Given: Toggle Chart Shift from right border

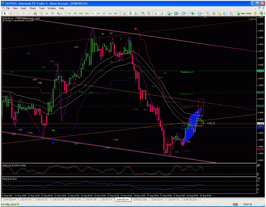Looking at the screenshot, I should coord(162,13).
